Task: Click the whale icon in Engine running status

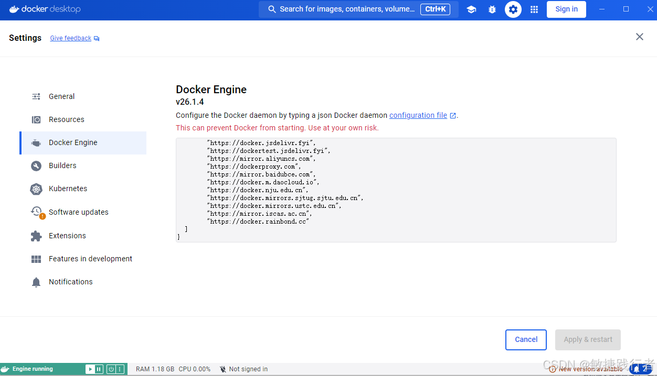Action: click(6, 369)
